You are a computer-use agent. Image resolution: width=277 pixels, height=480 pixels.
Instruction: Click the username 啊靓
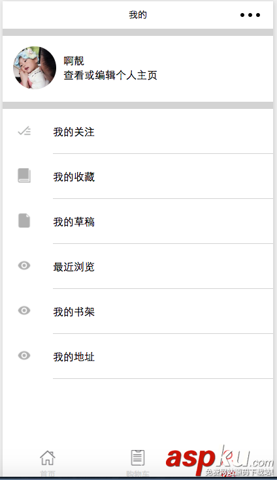pyautogui.click(x=74, y=61)
